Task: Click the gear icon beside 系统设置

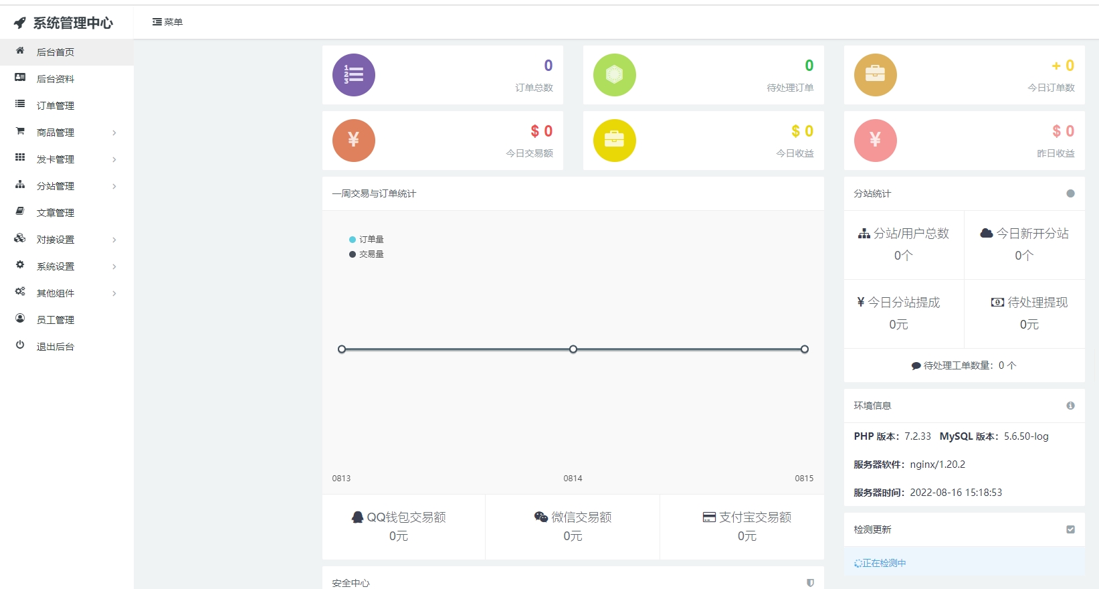Action: point(20,265)
